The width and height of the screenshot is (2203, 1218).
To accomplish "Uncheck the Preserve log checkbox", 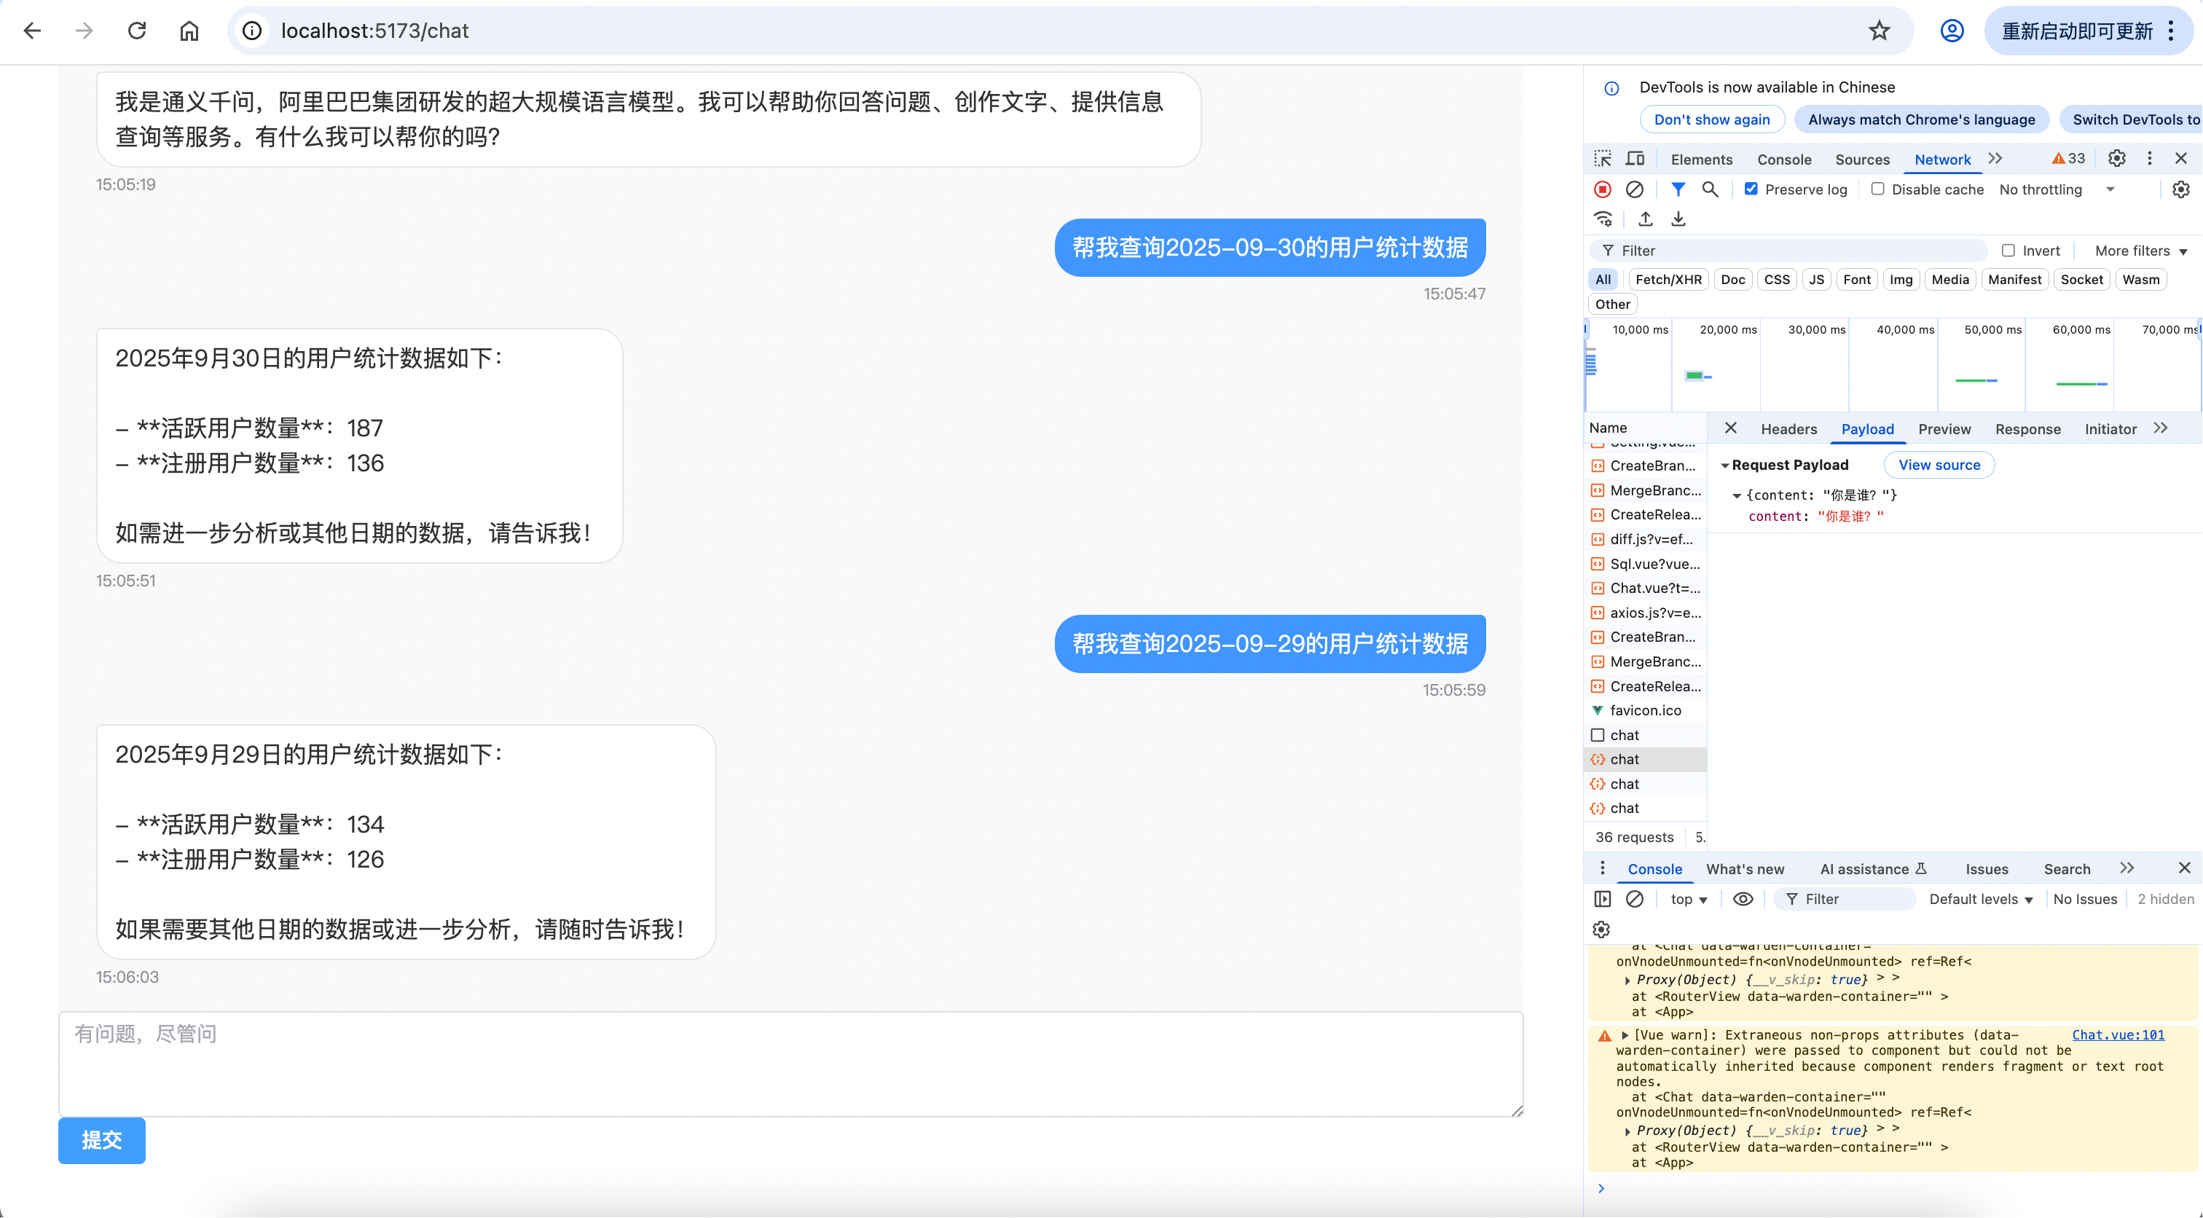I will click(x=1751, y=190).
